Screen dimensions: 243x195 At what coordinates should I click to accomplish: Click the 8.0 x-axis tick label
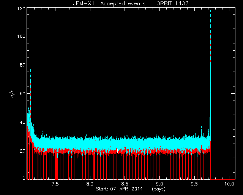click(90, 184)
